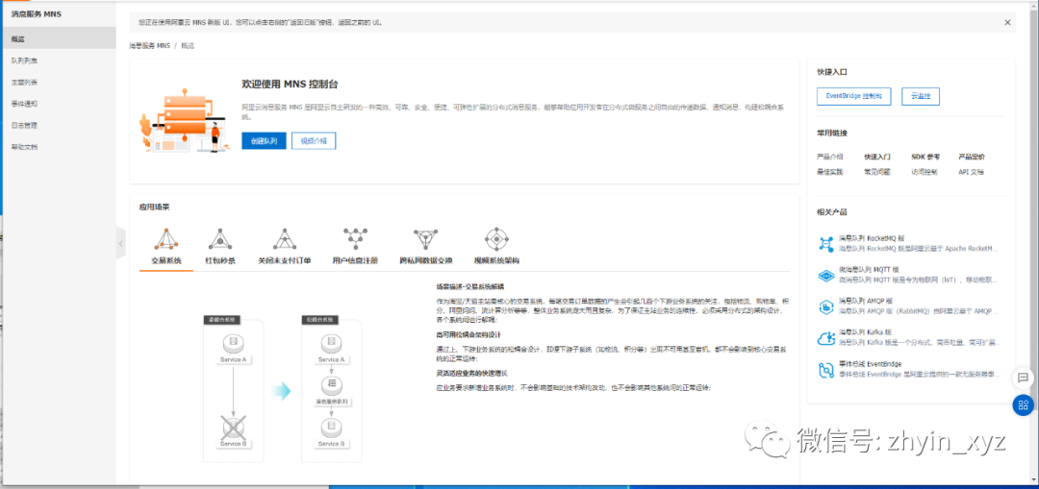
Task: Select 概览 in the sidebar
Action: pyautogui.click(x=59, y=39)
